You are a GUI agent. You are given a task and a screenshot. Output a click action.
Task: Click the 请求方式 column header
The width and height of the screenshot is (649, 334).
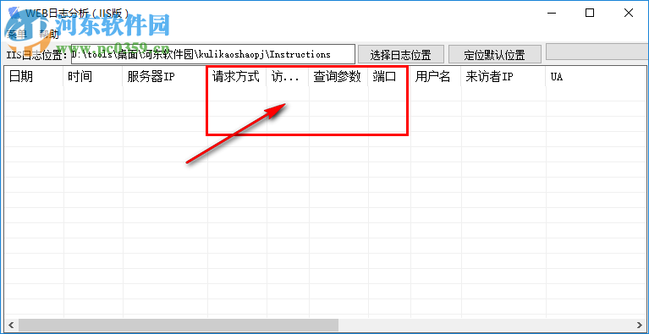(x=237, y=76)
